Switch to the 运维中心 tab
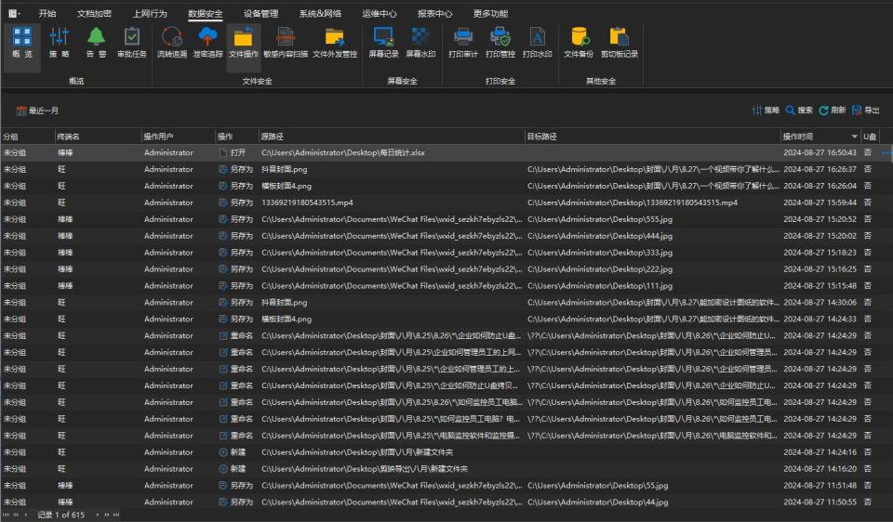 tap(380, 13)
